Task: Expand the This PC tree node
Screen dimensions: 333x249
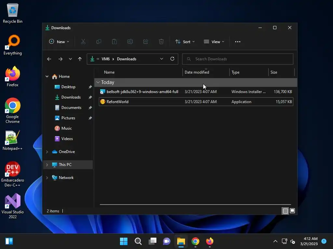Action: [x=47, y=165]
